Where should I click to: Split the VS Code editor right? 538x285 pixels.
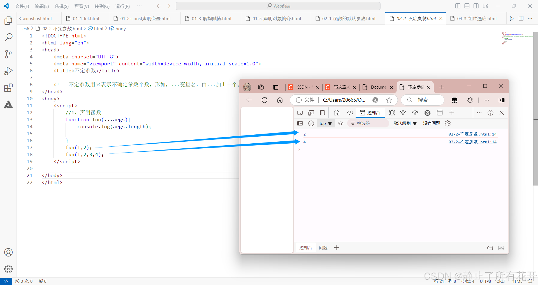[x=521, y=18]
